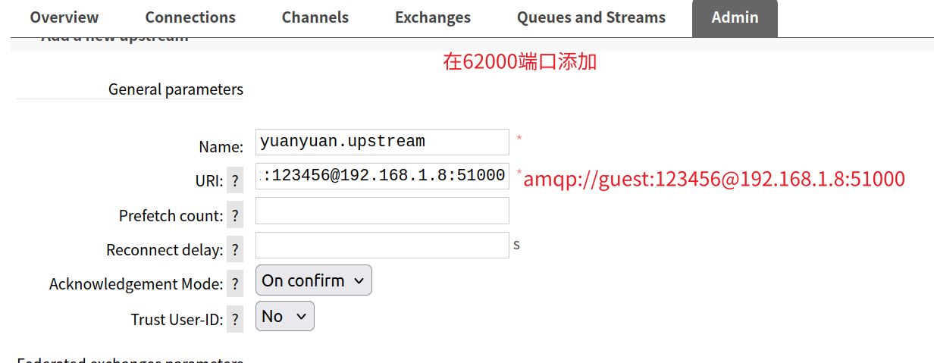Open the Acknowledgement Mode help icon
Image resolution: width=934 pixels, height=363 pixels.
click(x=235, y=284)
